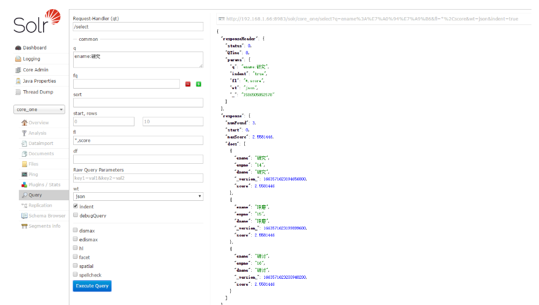Screen dimensions: 539x305
Task: Open the Plugins / Stats link
Action: tap(44, 185)
